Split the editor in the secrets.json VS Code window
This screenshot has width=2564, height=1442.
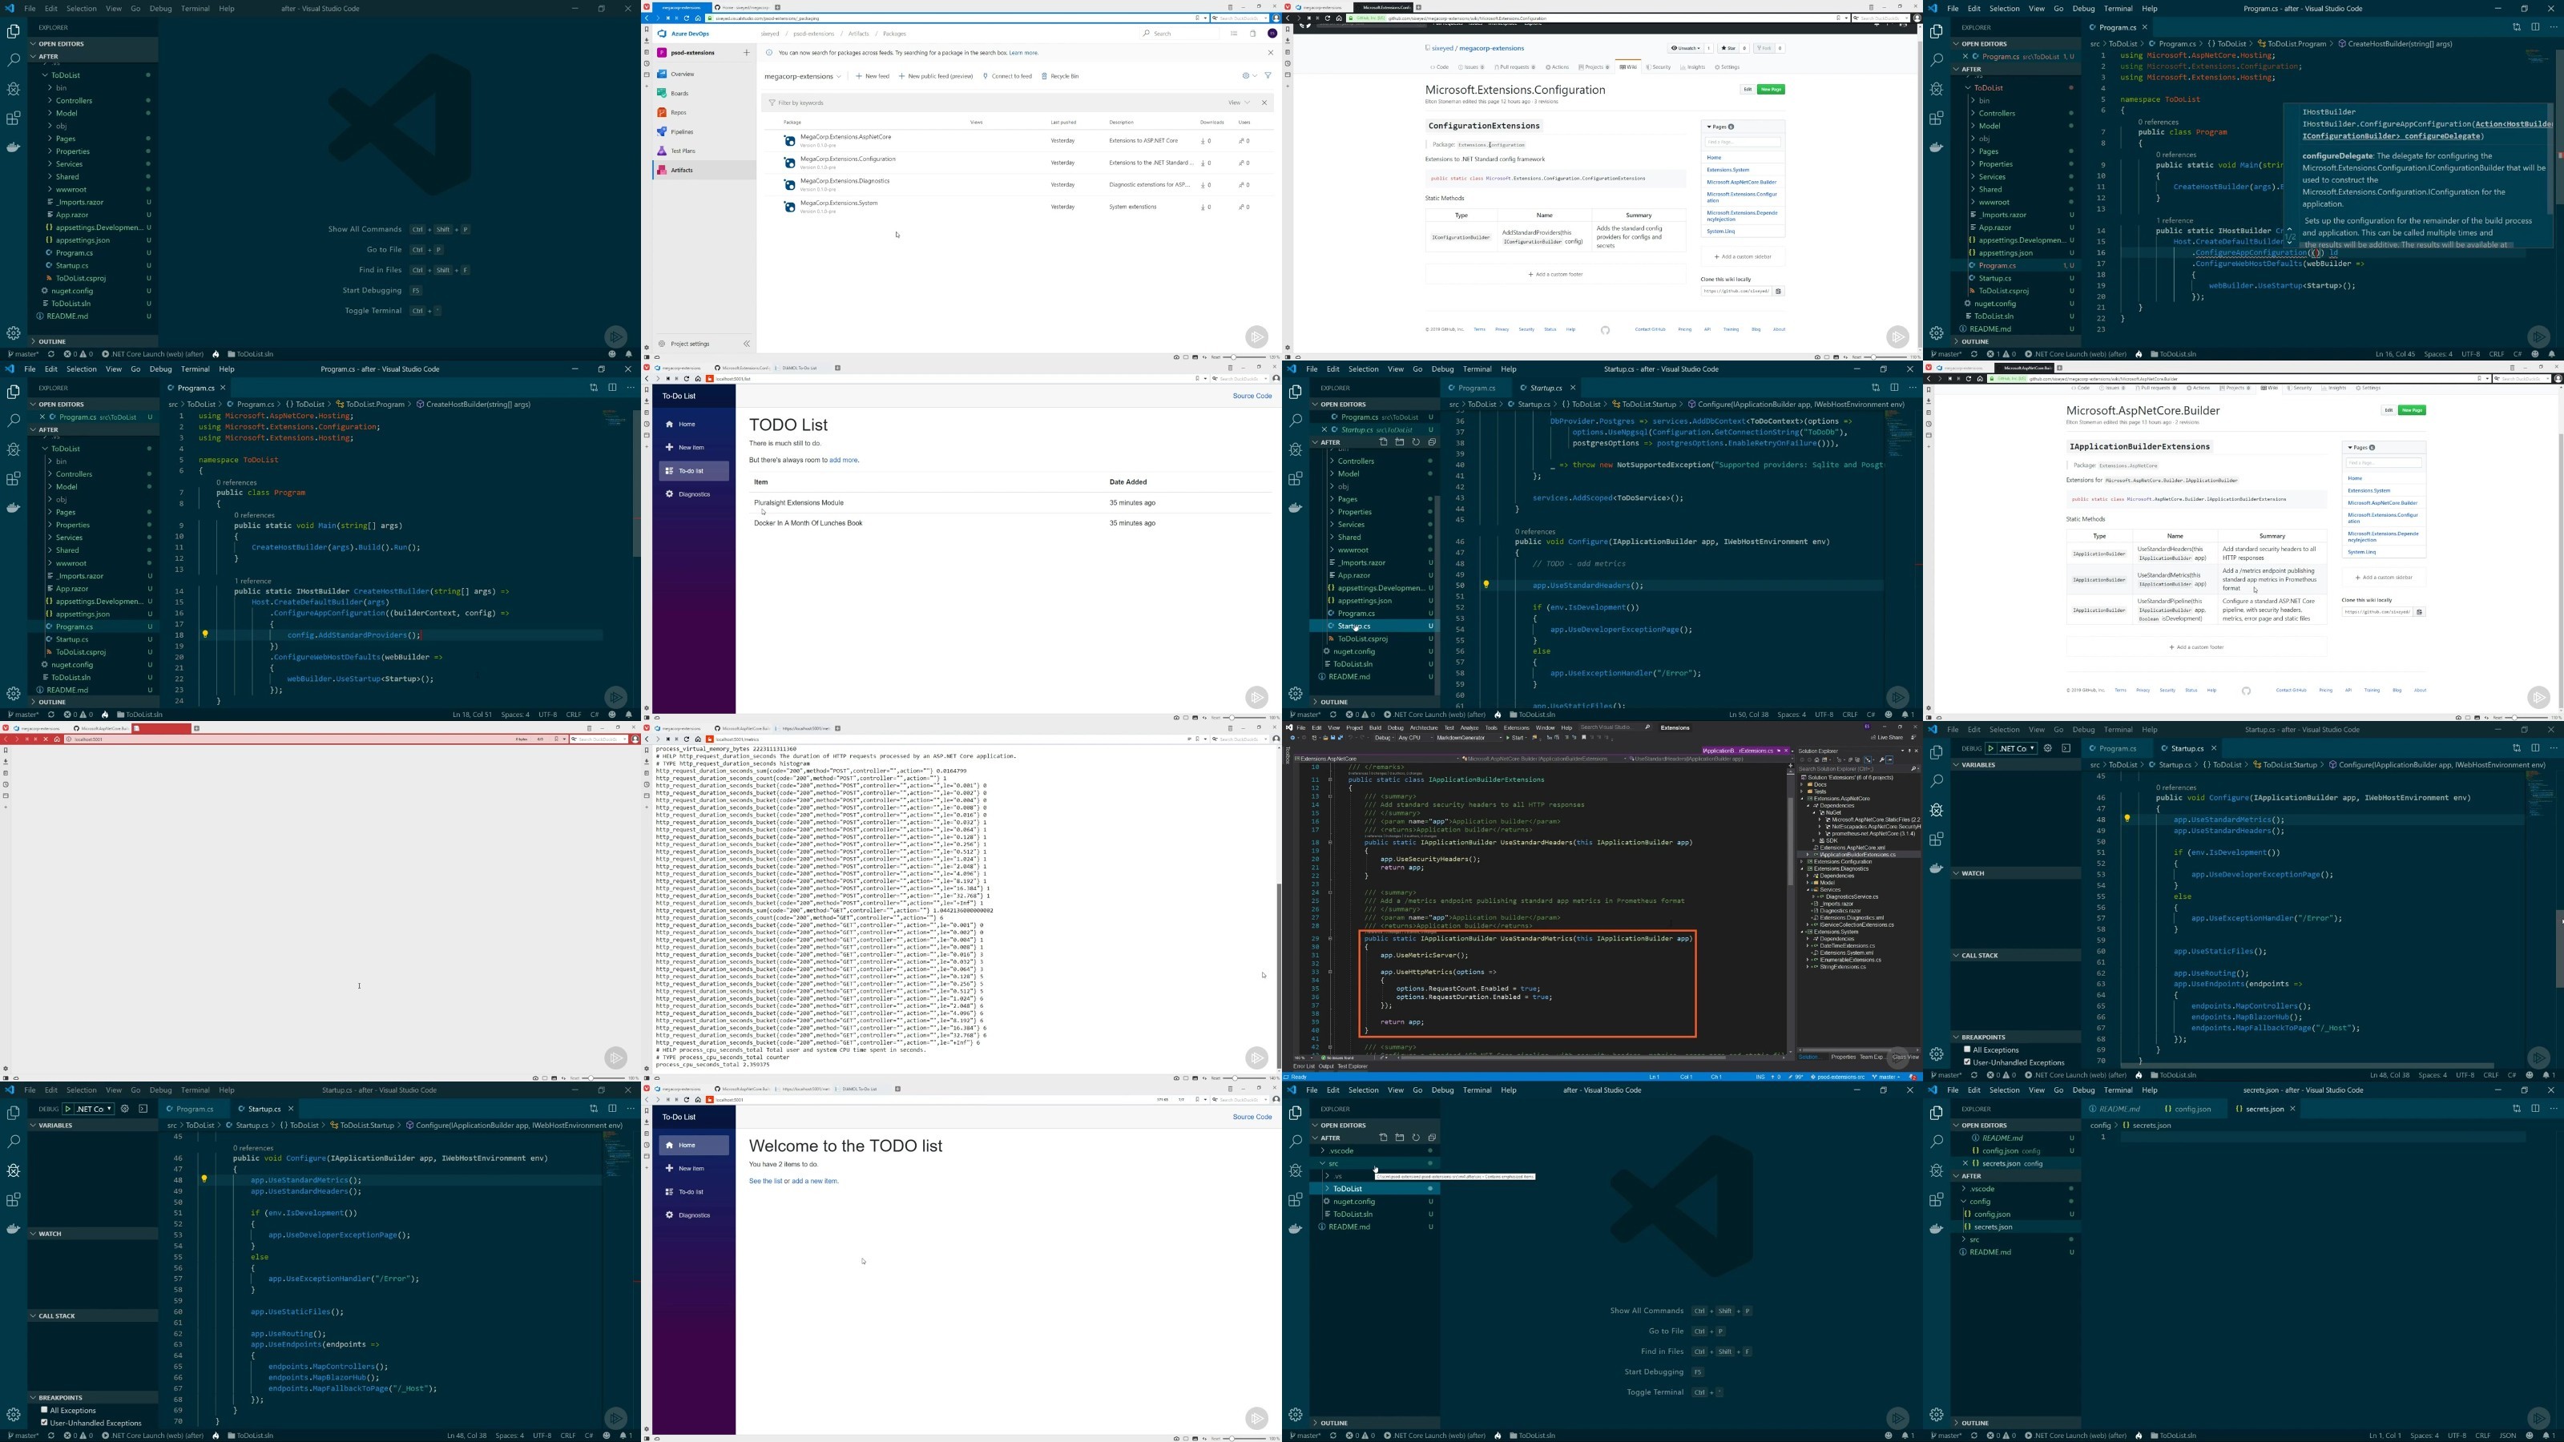pyautogui.click(x=2535, y=1109)
